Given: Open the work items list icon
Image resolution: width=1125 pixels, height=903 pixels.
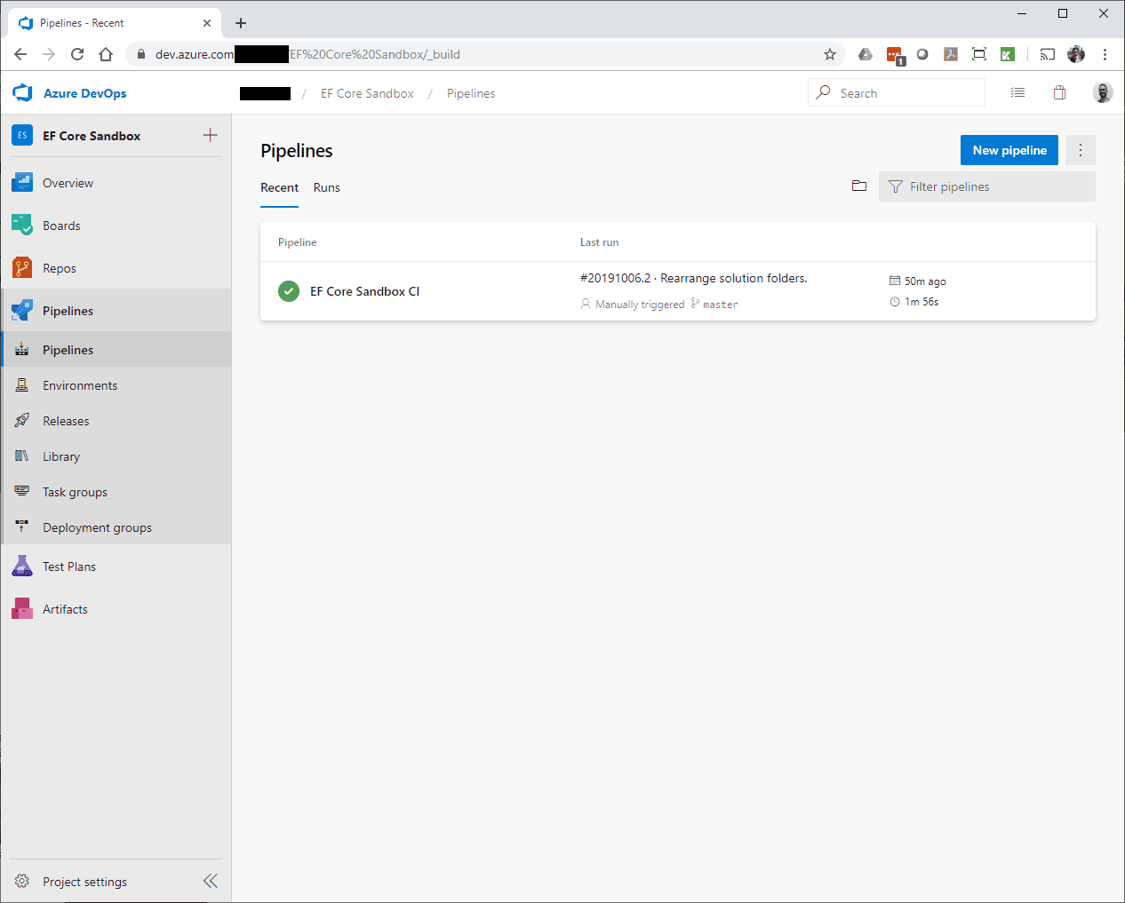Looking at the screenshot, I should point(1017,93).
